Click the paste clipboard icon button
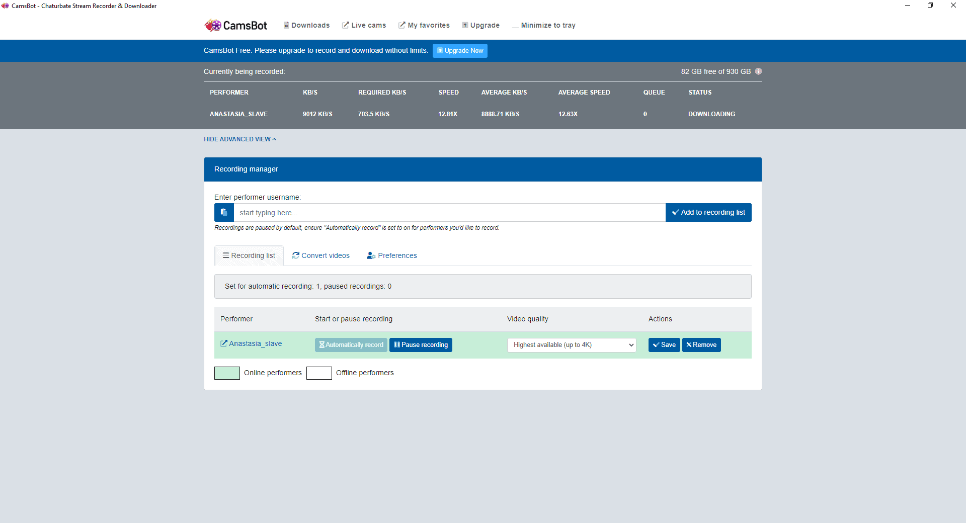 coord(224,212)
